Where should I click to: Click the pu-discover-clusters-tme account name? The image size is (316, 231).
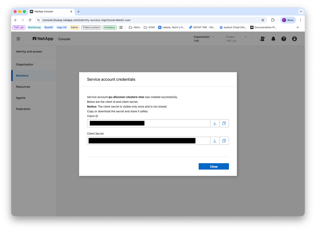point(126,97)
